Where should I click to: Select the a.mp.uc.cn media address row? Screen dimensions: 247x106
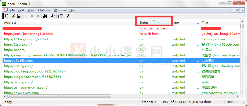coord(69,55)
